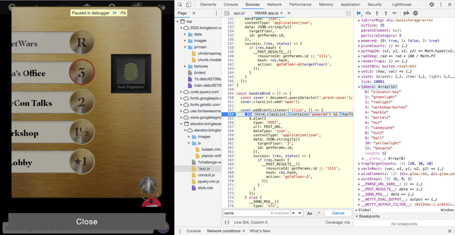This screenshot has width=455, height=235.
Task: Step over next function call
Action: click(x=368, y=13)
